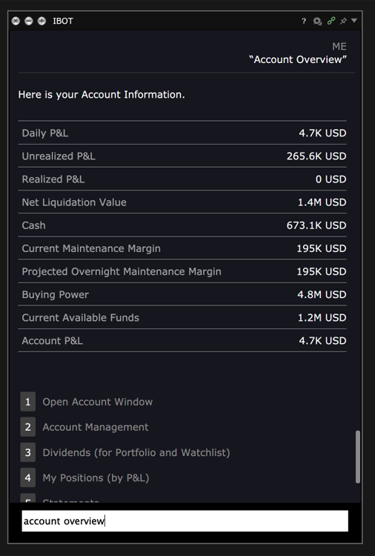
Task: Select My Positions by P&L
Action: [96, 477]
